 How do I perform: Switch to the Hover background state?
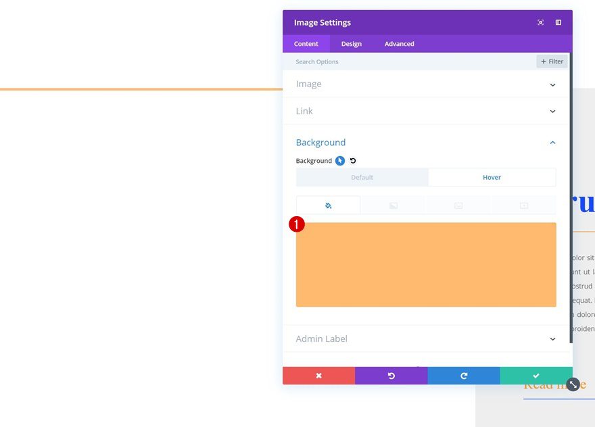(x=492, y=177)
